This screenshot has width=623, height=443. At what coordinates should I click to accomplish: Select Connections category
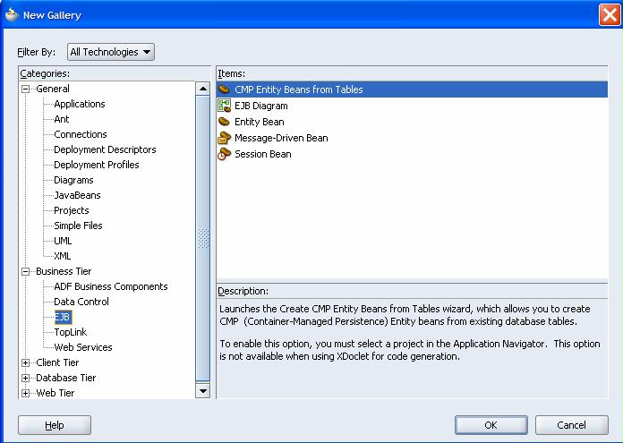[81, 134]
